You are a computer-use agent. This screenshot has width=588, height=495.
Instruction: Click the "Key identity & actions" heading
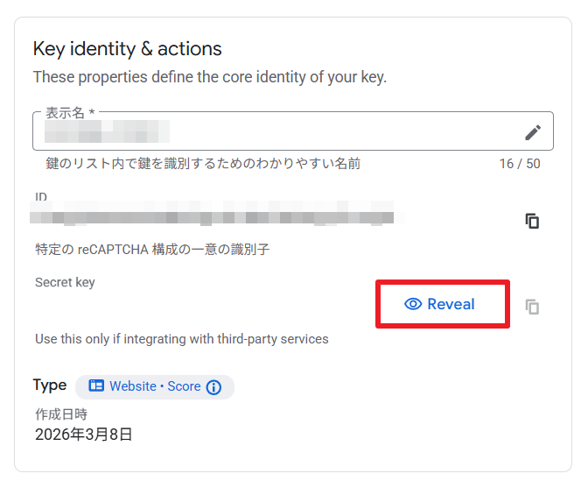(128, 49)
